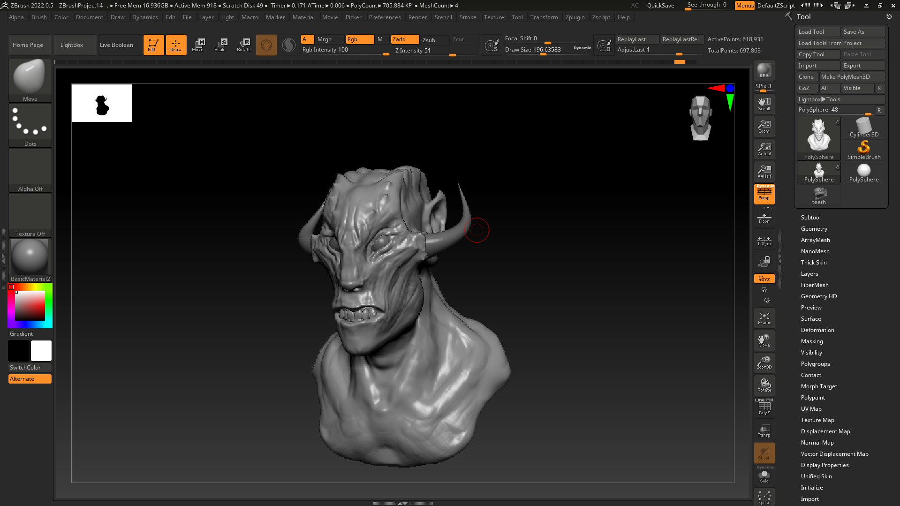Toggle Persp perspective mode
The image size is (900, 506).
764,194
